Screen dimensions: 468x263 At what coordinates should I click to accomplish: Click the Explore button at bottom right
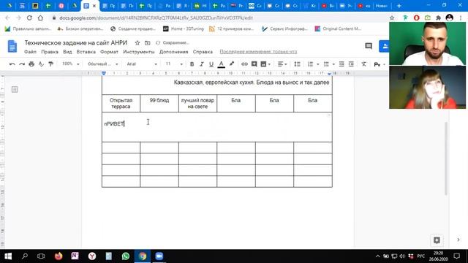click(437, 240)
